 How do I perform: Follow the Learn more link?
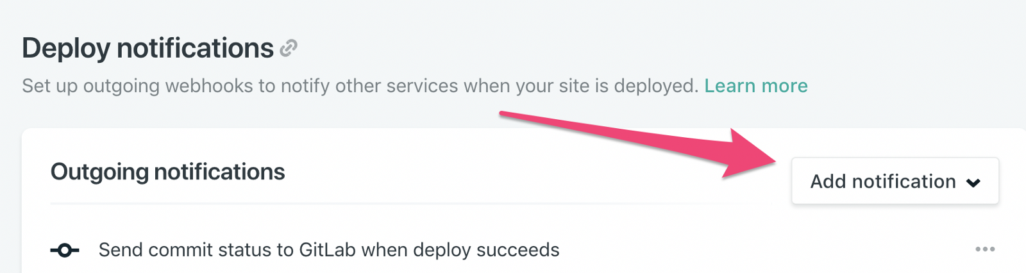(756, 86)
